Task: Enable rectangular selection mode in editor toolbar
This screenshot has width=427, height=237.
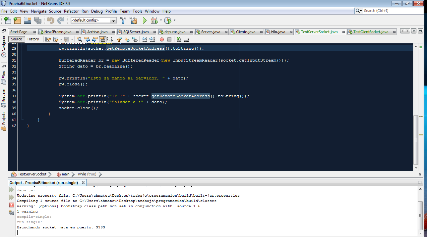Action: click(x=111, y=39)
